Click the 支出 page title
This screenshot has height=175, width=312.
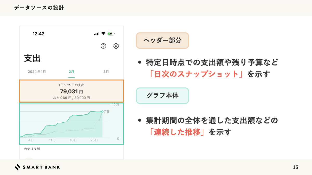click(32, 58)
